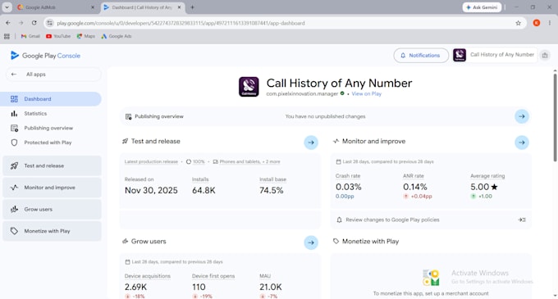This screenshot has width=558, height=299.
Task: Open Test and release card arrow
Action: point(311,143)
